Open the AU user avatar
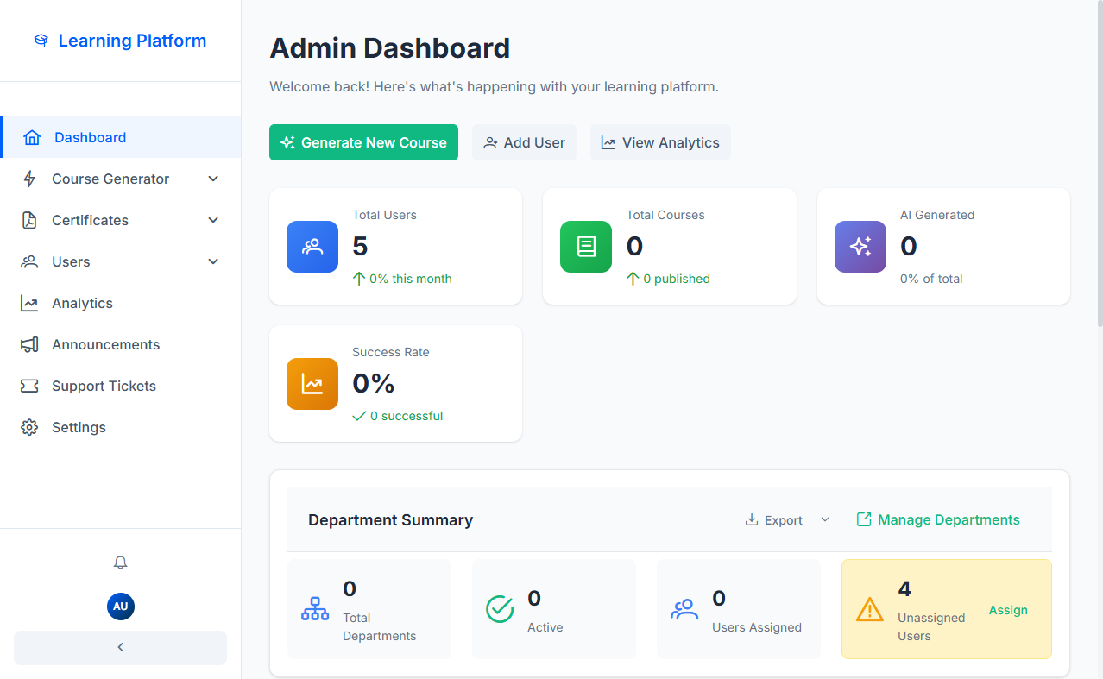The width and height of the screenshot is (1103, 679). pyautogui.click(x=120, y=607)
